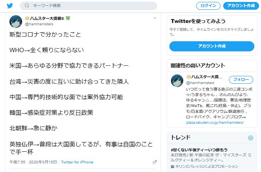
Task: Follow ハムスター大提督 with フォロー button
Action: pos(241,80)
